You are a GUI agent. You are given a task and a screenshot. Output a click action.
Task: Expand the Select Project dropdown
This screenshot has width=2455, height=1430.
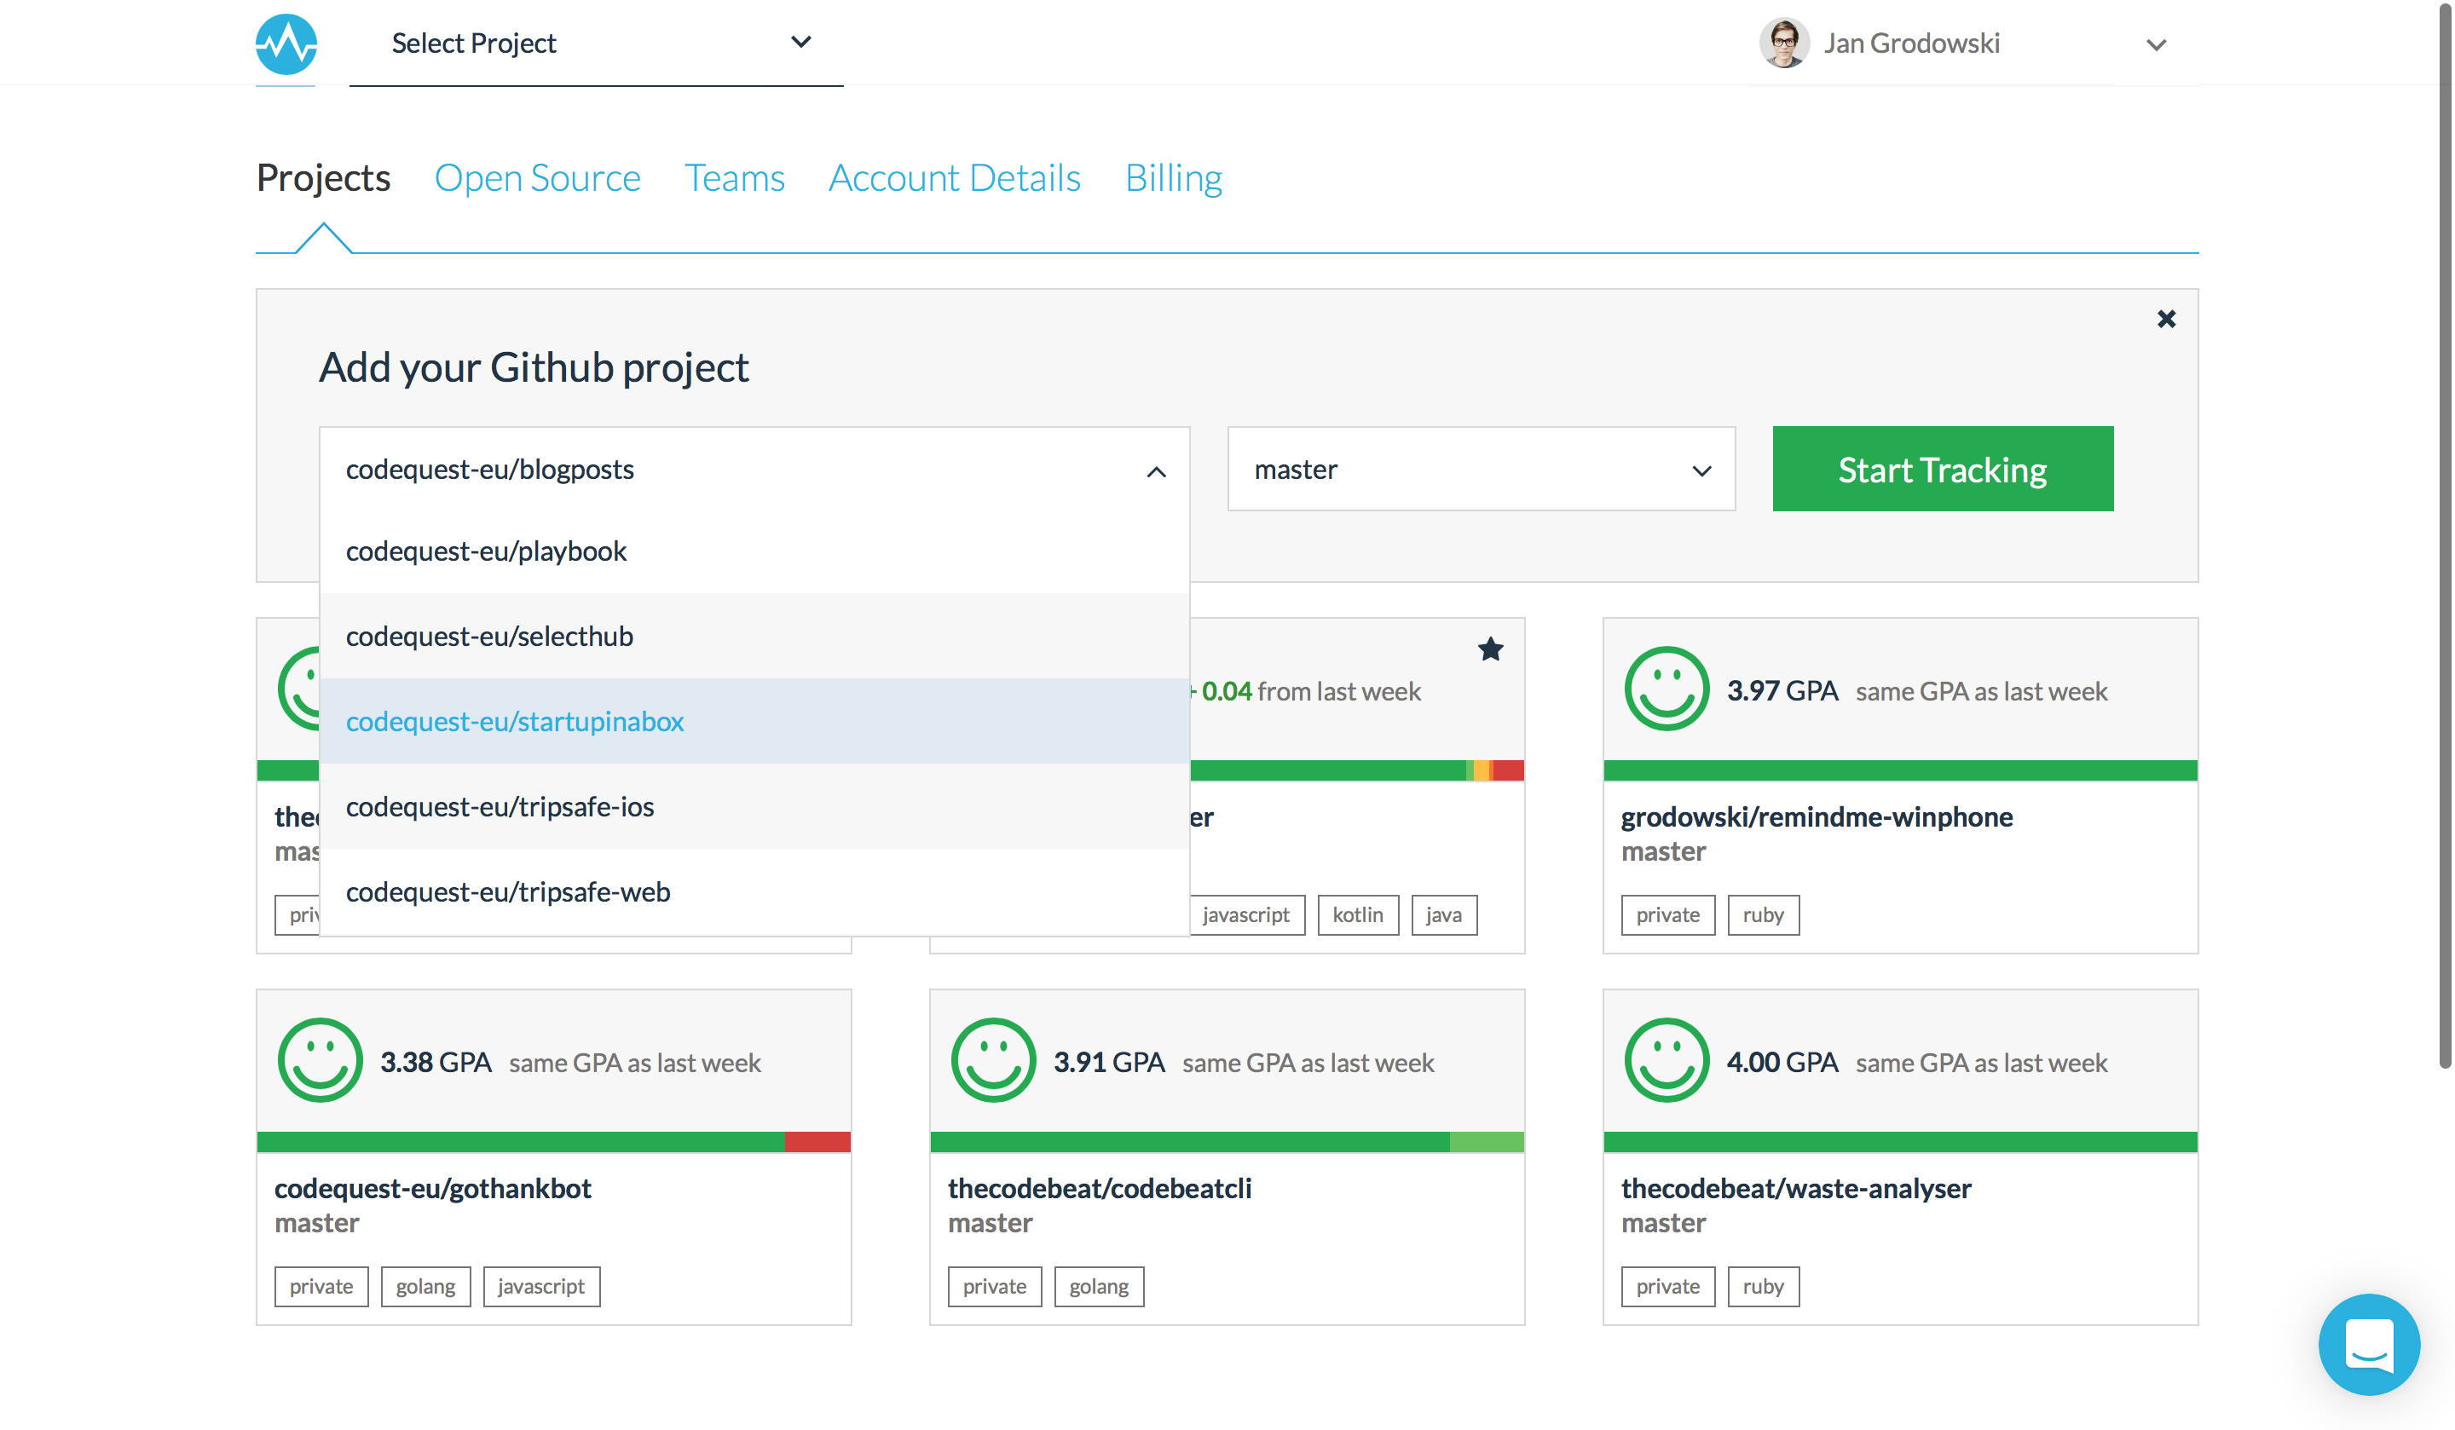596,43
